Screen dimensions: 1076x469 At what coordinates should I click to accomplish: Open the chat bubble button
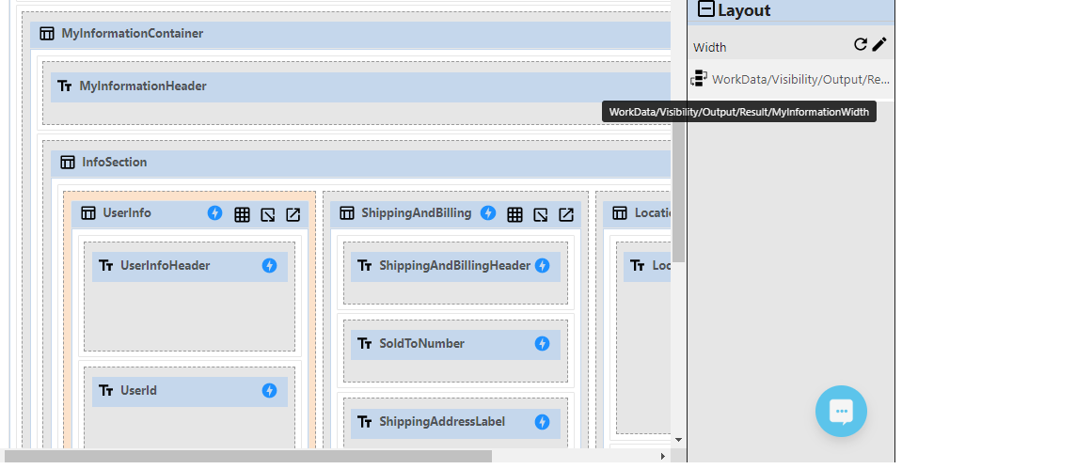tap(841, 412)
